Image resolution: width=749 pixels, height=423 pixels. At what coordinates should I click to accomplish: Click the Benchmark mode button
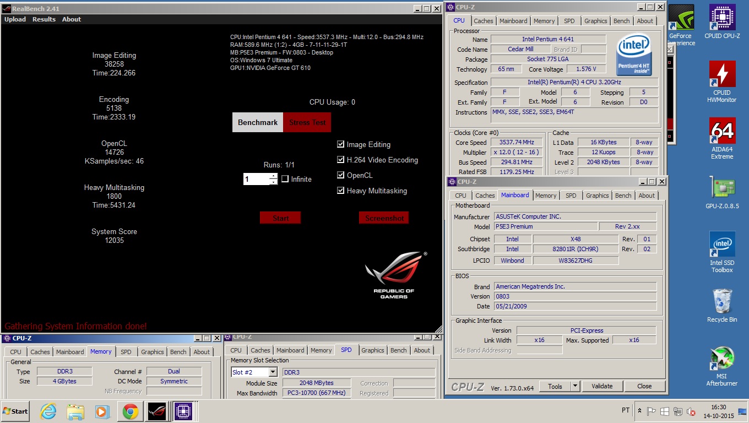258,122
